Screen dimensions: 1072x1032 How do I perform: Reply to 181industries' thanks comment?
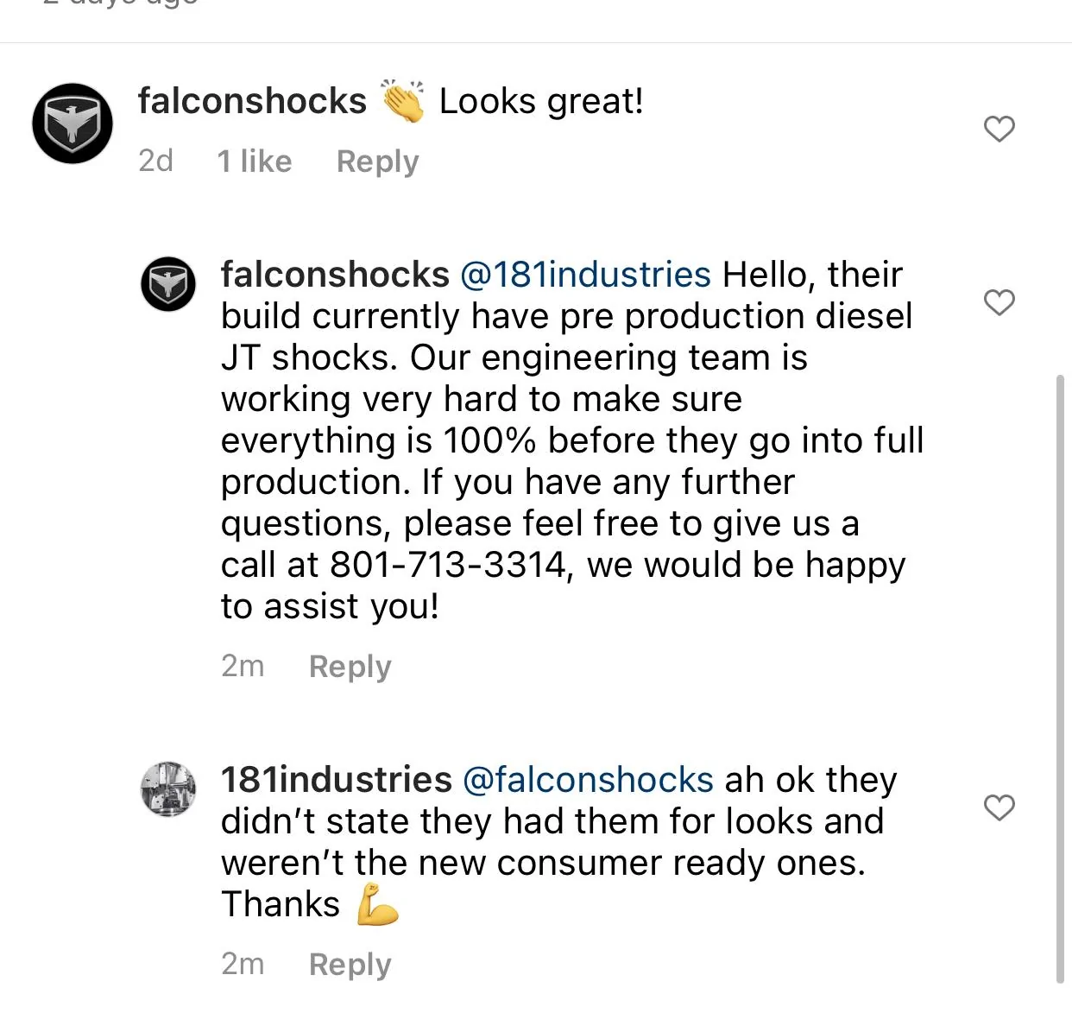pyautogui.click(x=350, y=965)
